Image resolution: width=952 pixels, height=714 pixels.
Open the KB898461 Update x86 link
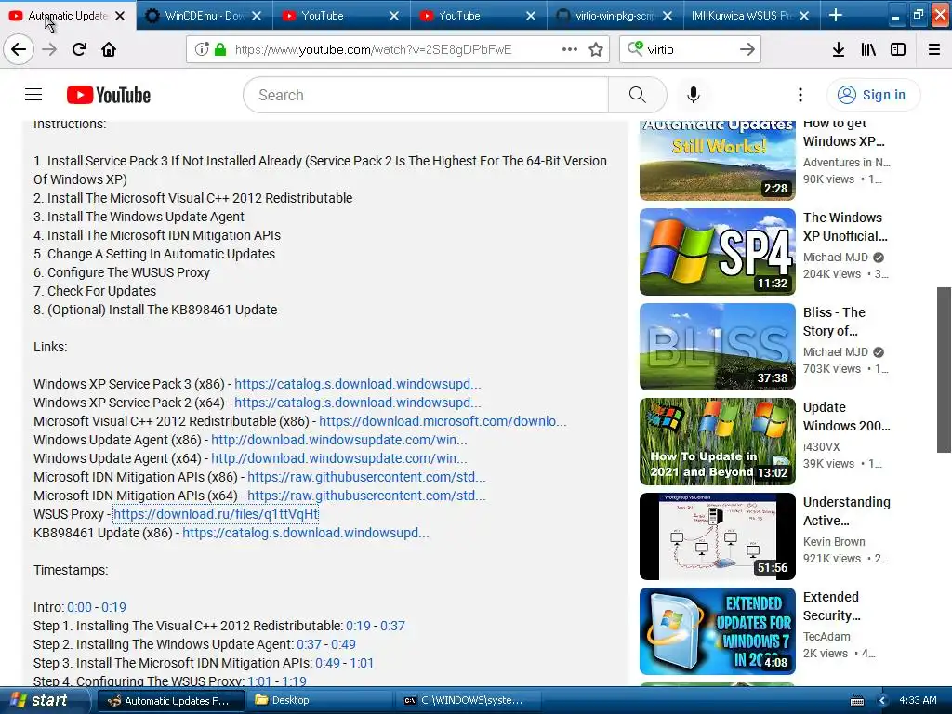[305, 533]
